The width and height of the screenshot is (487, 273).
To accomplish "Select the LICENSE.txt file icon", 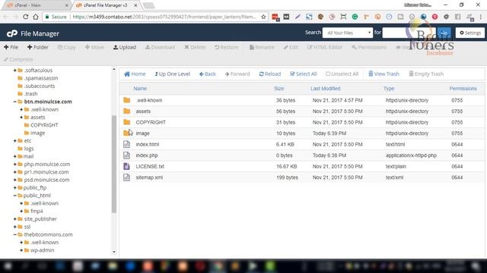I will point(127,166).
